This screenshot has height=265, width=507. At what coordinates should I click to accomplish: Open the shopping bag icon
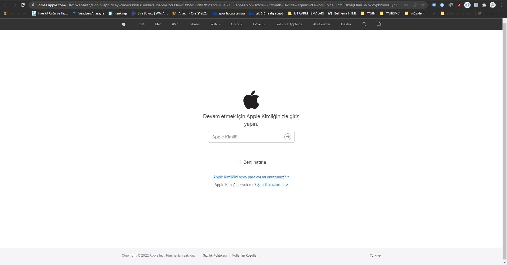coord(379,24)
